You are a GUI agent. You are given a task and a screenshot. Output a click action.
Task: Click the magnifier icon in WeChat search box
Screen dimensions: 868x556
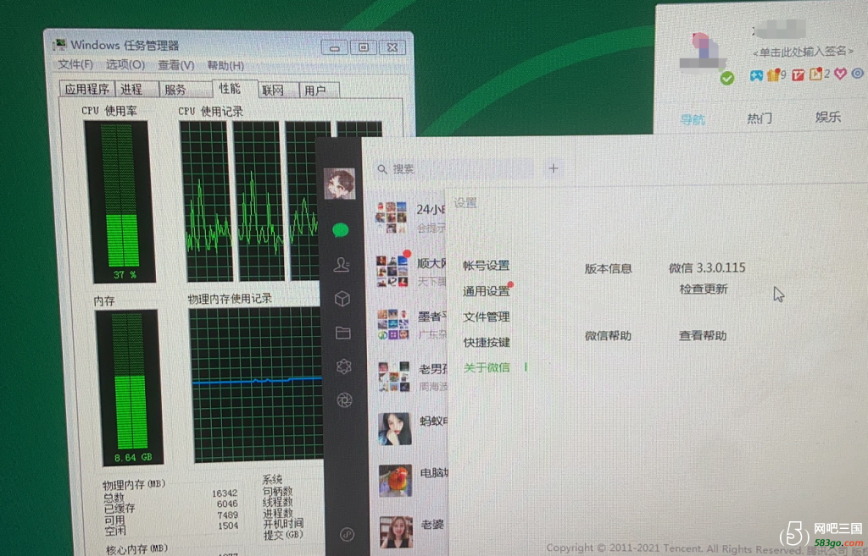click(x=382, y=169)
